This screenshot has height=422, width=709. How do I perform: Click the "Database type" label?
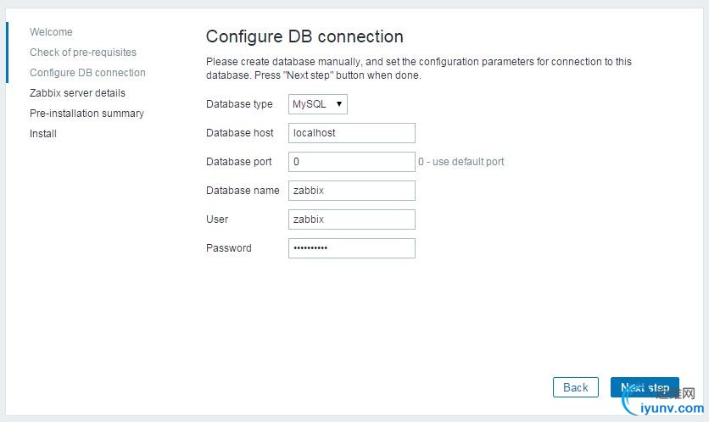(x=239, y=104)
